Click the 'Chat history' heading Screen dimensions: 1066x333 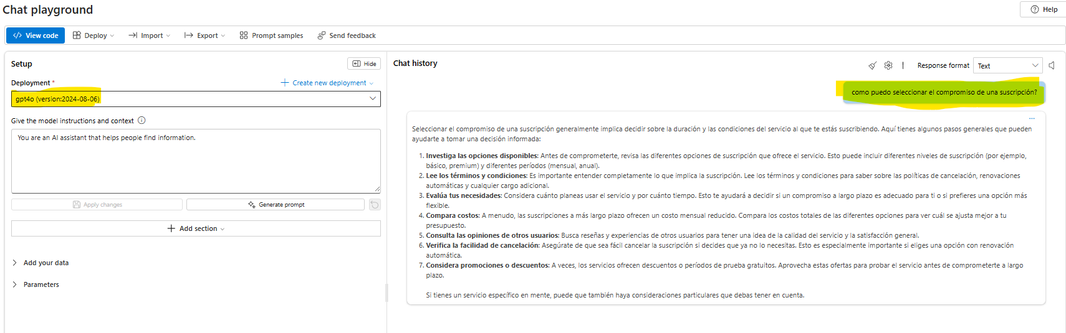click(x=415, y=63)
